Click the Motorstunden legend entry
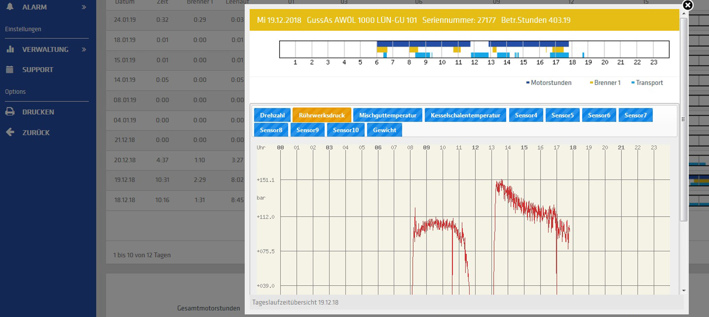The height and width of the screenshot is (317, 709). tap(549, 83)
